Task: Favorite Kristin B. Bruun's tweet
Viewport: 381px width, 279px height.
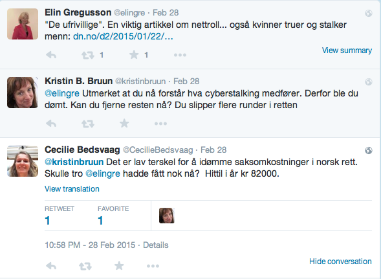Action: tap(124, 124)
